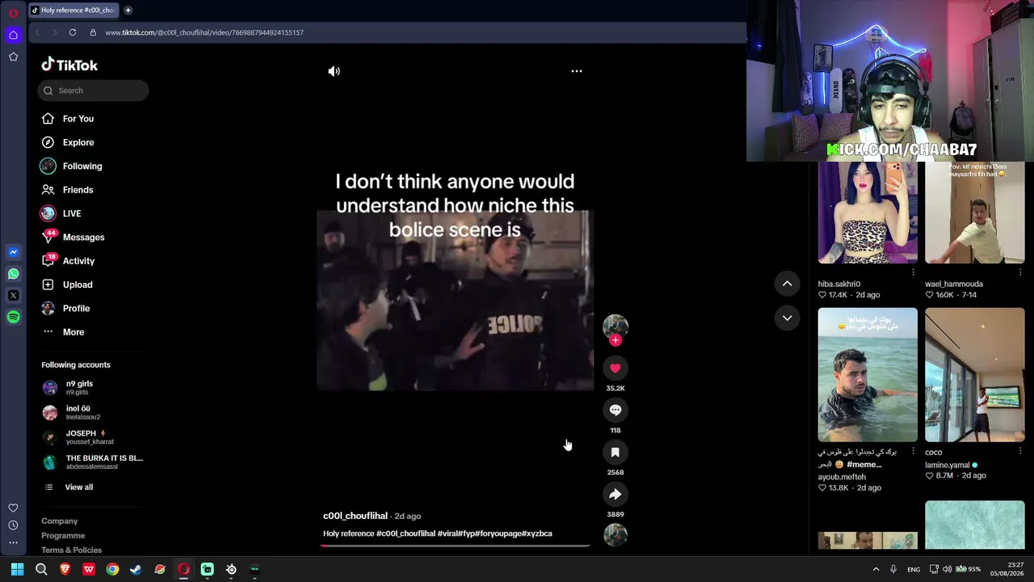
Task: Launch Steam from the taskbar
Action: (x=136, y=569)
